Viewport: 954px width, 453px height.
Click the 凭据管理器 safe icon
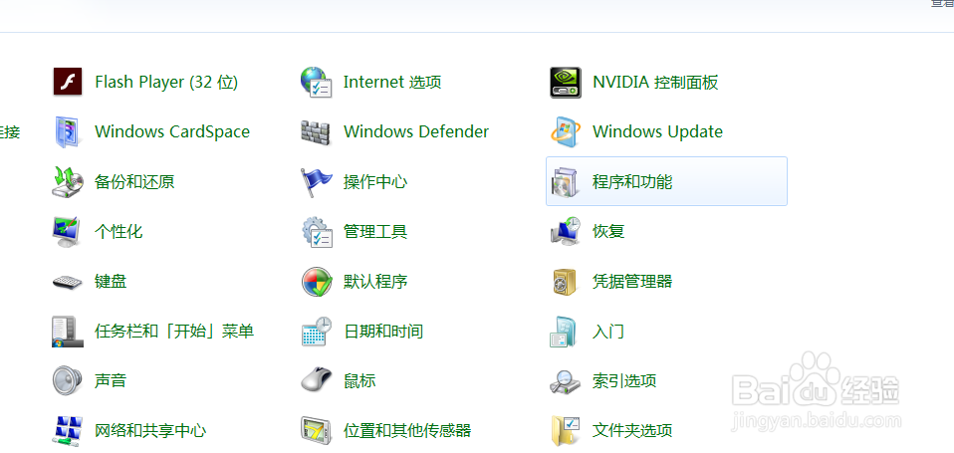tap(566, 282)
